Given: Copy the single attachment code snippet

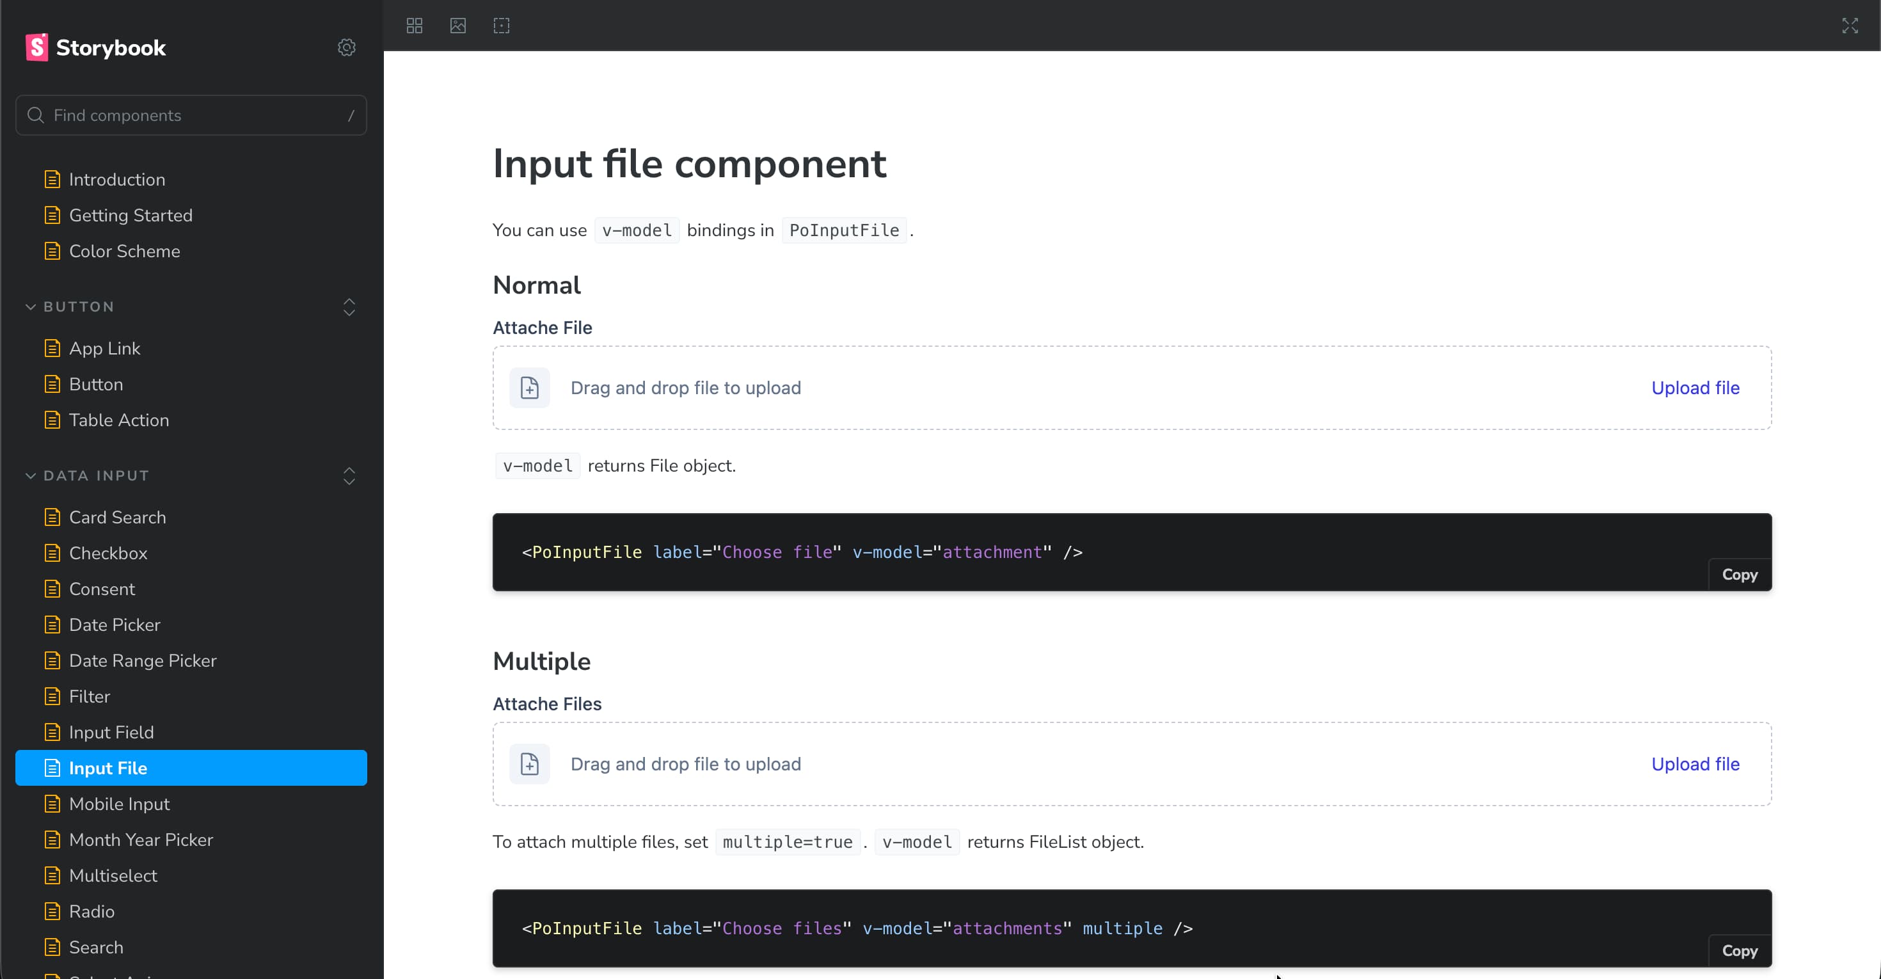Looking at the screenshot, I should [x=1740, y=574].
